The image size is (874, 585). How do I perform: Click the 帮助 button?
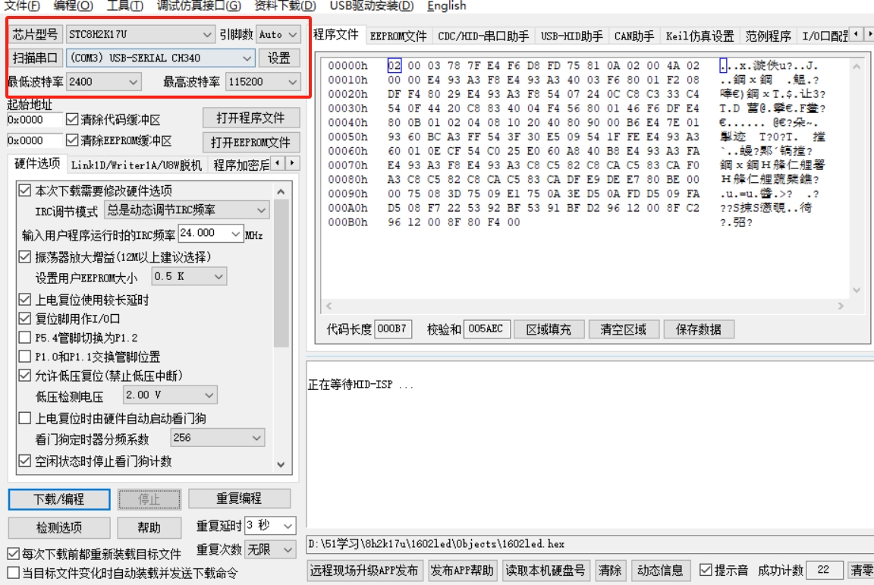pyautogui.click(x=149, y=527)
